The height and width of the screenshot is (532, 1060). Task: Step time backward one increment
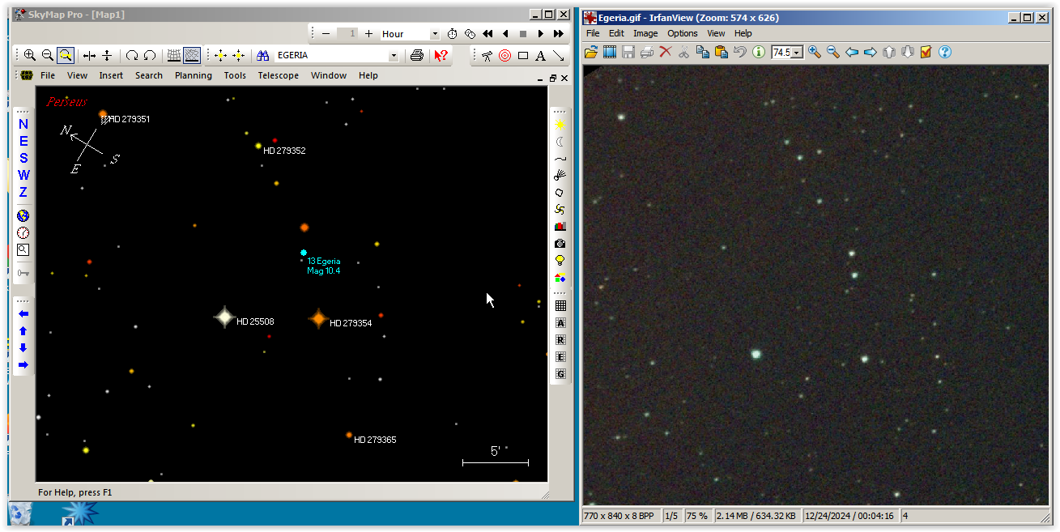[x=505, y=33]
